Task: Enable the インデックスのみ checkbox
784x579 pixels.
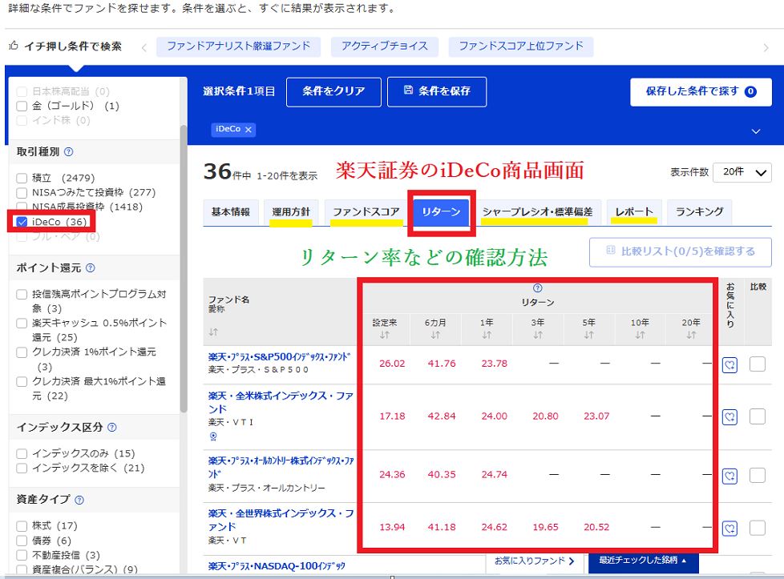Action: [22, 454]
